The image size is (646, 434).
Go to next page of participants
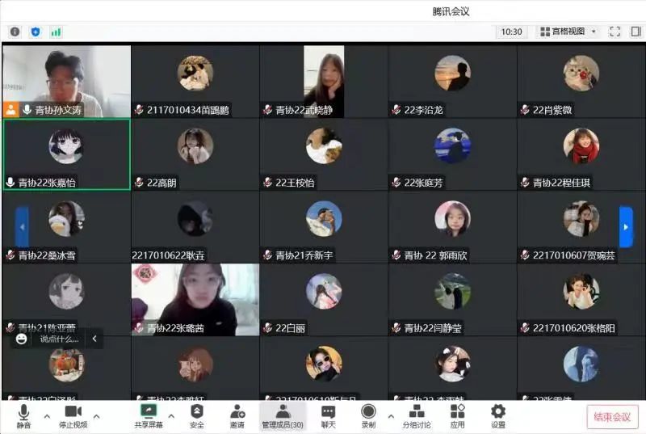[x=626, y=227]
